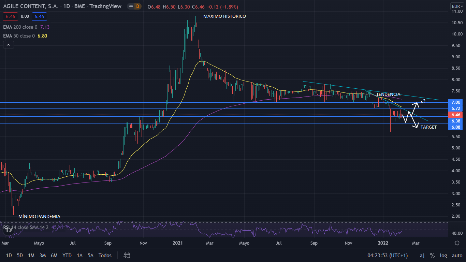The width and height of the screenshot is (466, 262).
Task: Select the RSI 14 close SMA legend
Action: 27,227
